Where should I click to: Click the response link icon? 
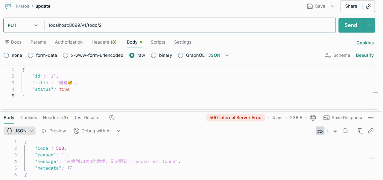coord(371,131)
